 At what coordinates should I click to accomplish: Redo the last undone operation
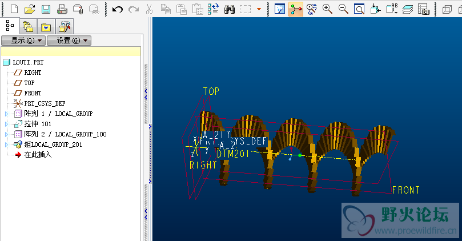point(134,10)
